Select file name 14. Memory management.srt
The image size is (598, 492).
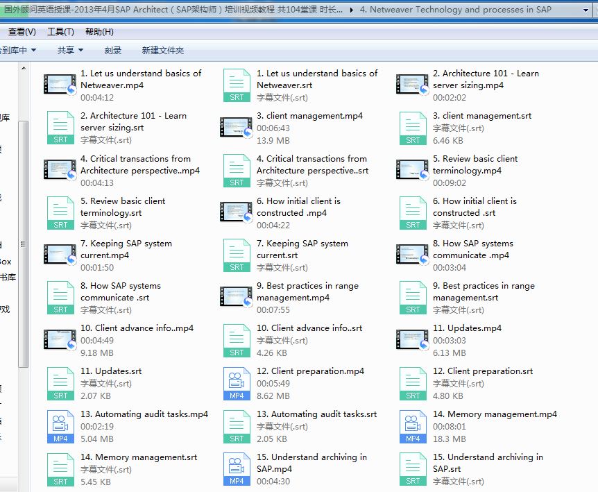tap(139, 457)
